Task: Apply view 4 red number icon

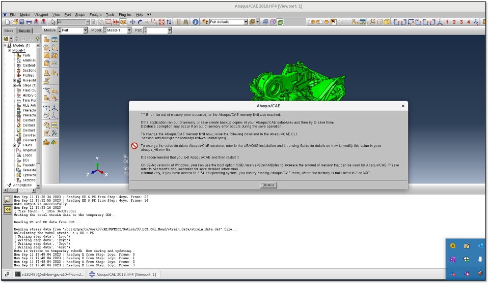Action: pyautogui.click(x=469, y=22)
